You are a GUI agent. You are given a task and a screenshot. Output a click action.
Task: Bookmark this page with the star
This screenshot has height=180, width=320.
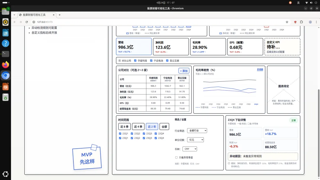click(287, 22)
